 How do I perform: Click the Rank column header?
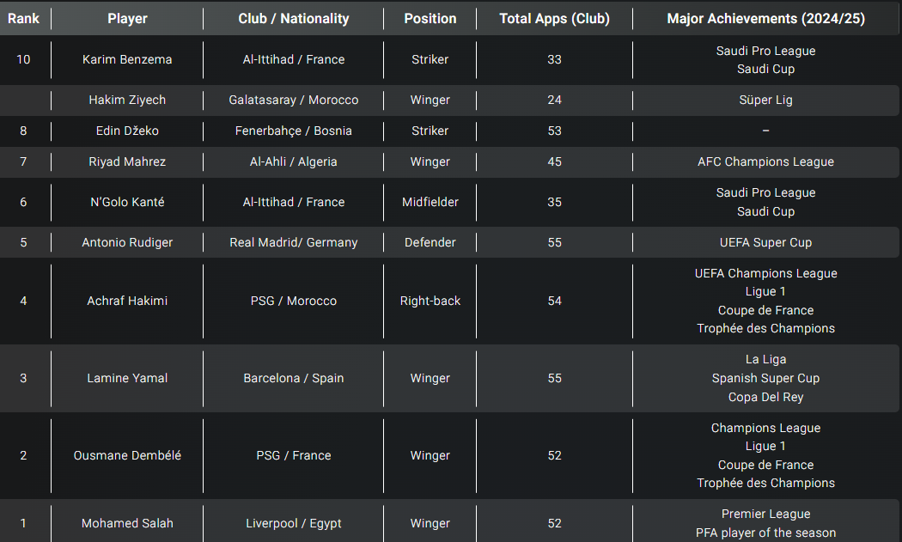click(23, 18)
